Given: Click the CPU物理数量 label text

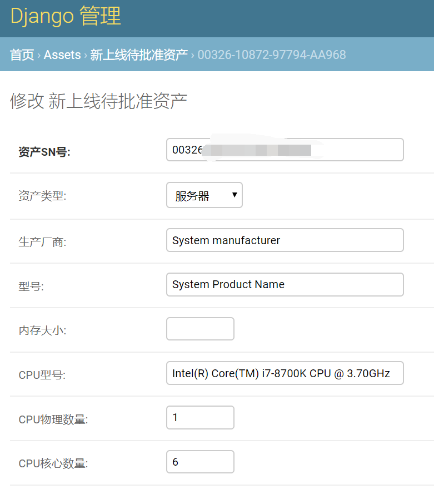Looking at the screenshot, I should [53, 419].
